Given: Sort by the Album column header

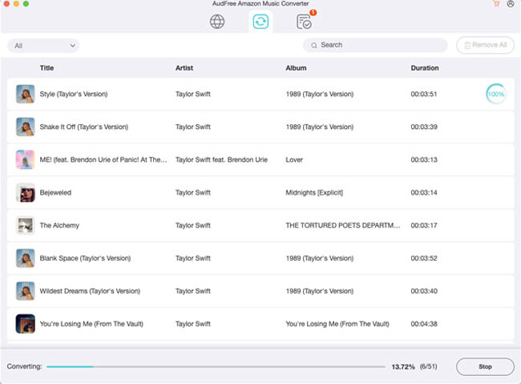Looking at the screenshot, I should [296, 68].
